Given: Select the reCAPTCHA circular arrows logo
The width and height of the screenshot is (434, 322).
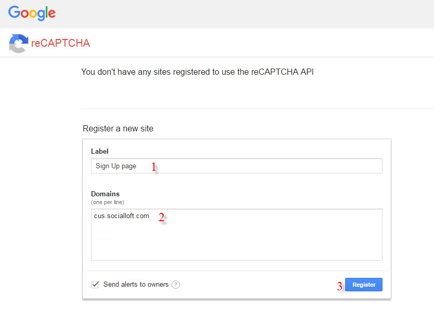Looking at the screenshot, I should pos(18,44).
